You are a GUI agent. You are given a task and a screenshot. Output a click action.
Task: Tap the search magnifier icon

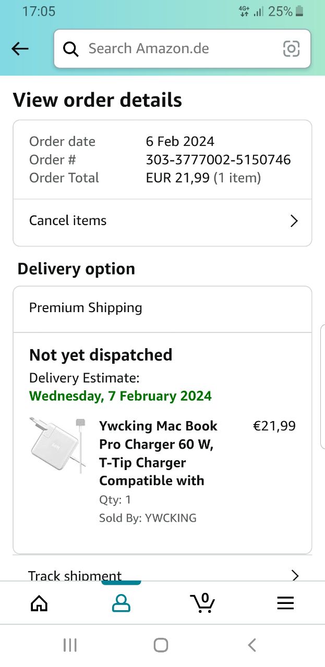tap(71, 49)
